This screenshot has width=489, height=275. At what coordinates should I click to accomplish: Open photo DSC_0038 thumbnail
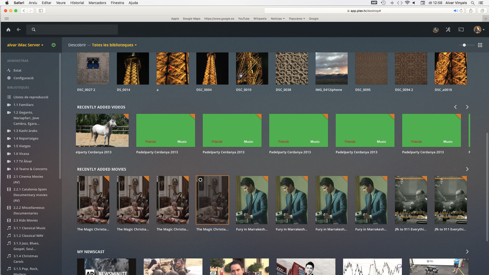pos(291,68)
